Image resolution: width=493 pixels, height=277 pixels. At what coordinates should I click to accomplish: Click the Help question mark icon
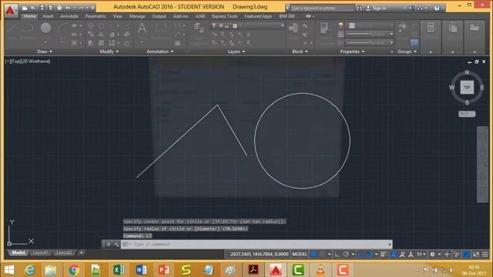(x=437, y=8)
